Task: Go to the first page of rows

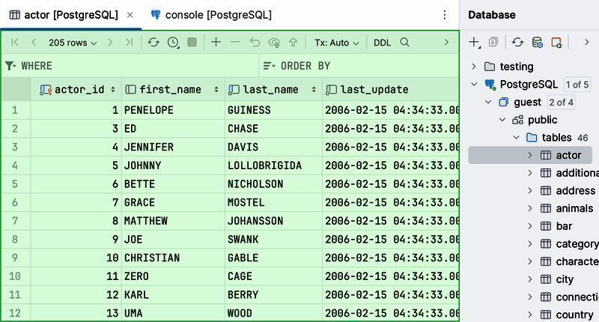Action: [x=15, y=43]
